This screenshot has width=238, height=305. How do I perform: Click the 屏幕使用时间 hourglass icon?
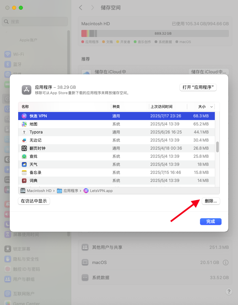point(8,234)
